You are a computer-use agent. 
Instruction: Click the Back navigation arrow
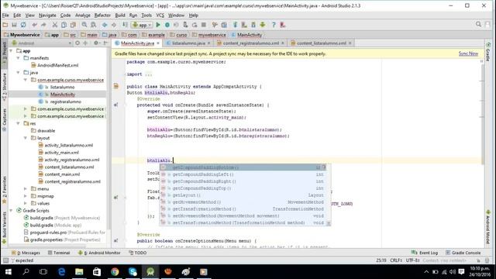[x=105, y=25]
